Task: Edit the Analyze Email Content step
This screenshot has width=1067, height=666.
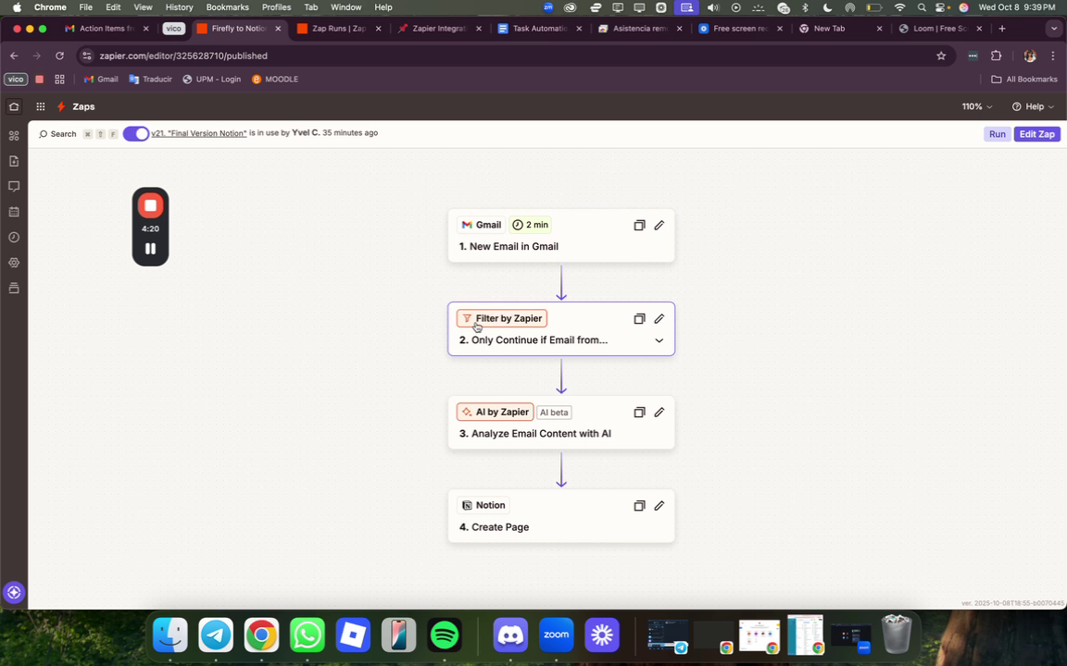Action: tap(659, 413)
